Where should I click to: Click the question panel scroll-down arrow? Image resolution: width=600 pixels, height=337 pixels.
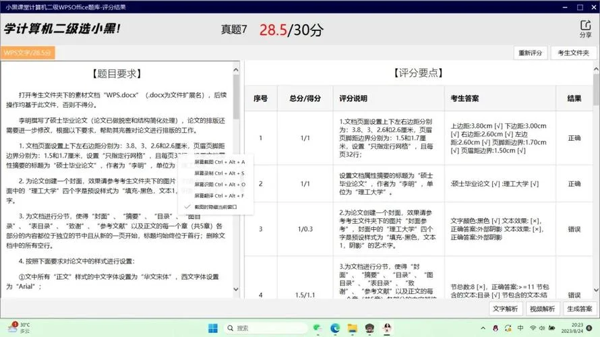pos(236,289)
